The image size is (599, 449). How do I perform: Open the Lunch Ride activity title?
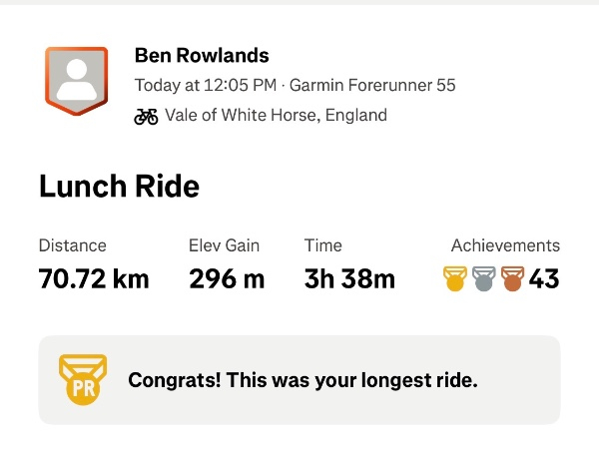point(119,187)
